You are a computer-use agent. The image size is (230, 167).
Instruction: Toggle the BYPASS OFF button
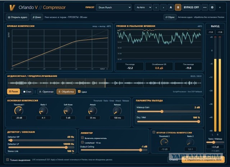[x=191, y=7]
